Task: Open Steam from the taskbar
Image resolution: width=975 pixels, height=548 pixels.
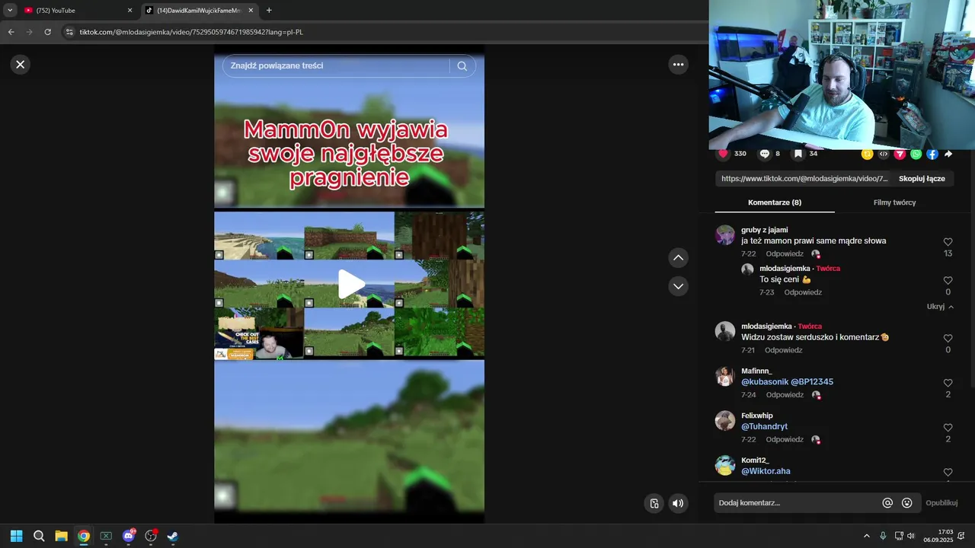Action: point(173,536)
